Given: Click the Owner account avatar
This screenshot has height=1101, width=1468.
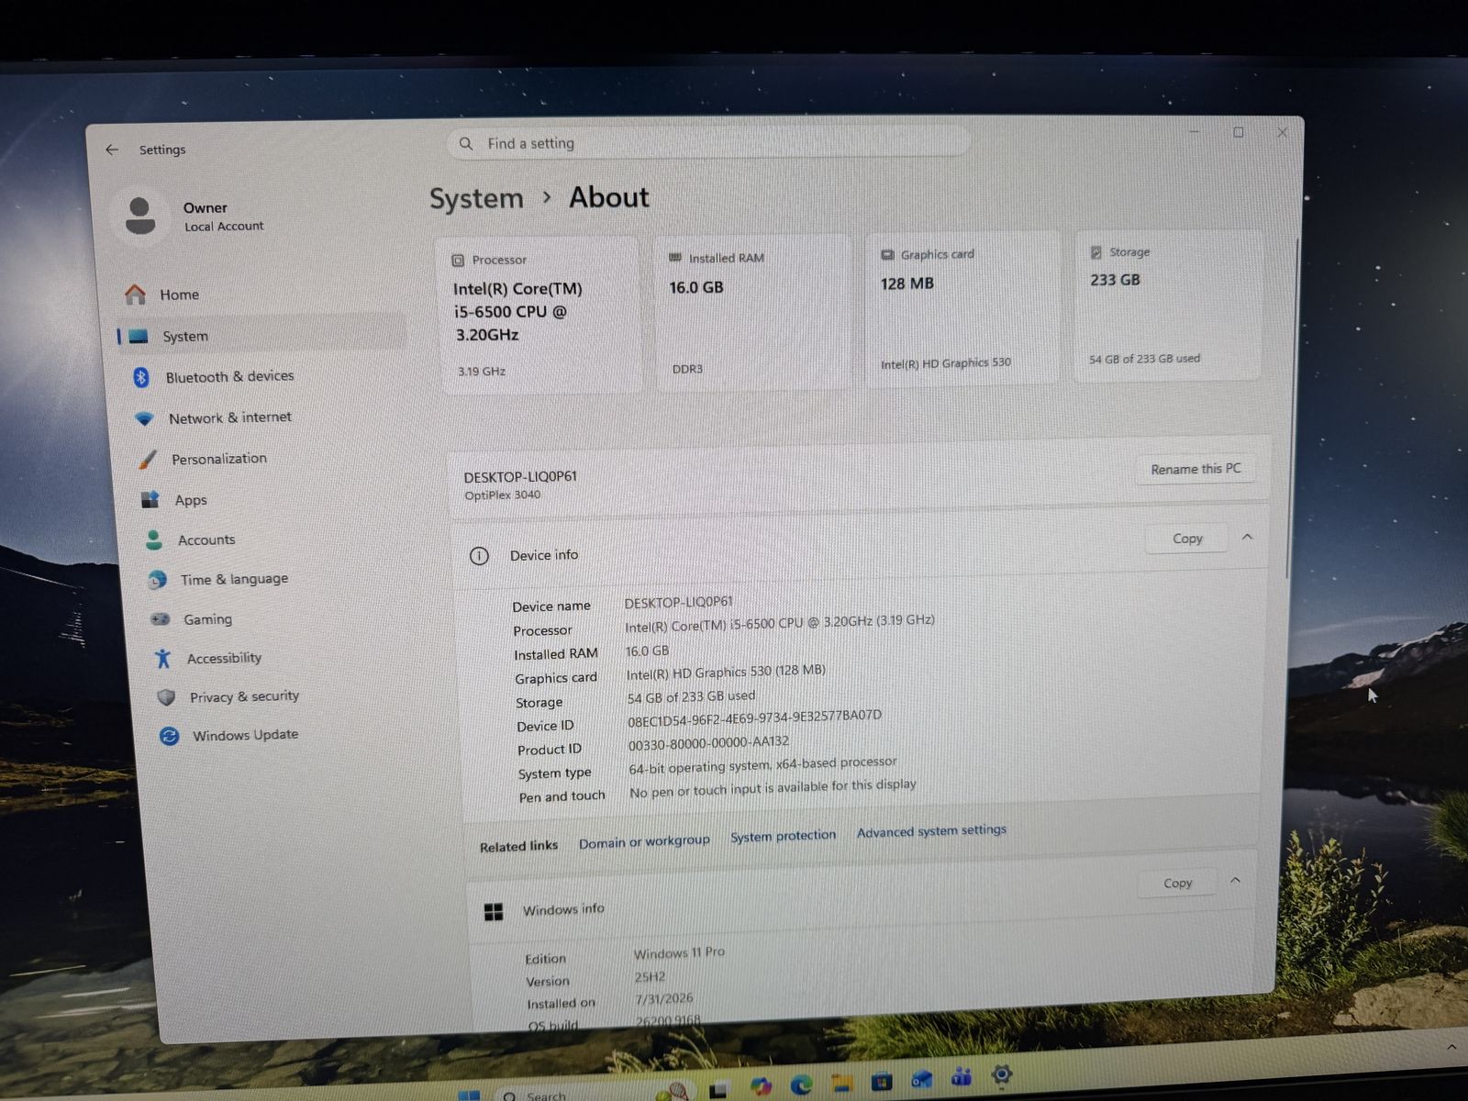Looking at the screenshot, I should (x=140, y=216).
